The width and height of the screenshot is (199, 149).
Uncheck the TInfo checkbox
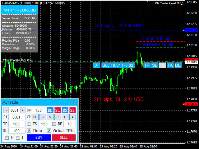click(29, 131)
